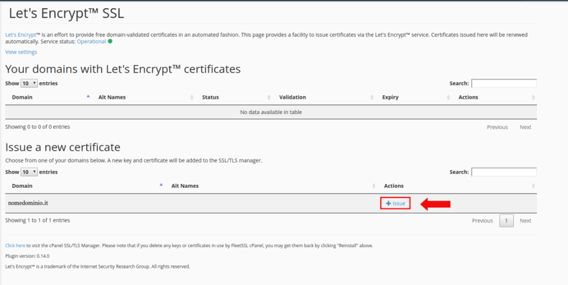Screen dimensions: 568x285
Task: Select page 1 in new certificate pagination
Action: coord(506,221)
